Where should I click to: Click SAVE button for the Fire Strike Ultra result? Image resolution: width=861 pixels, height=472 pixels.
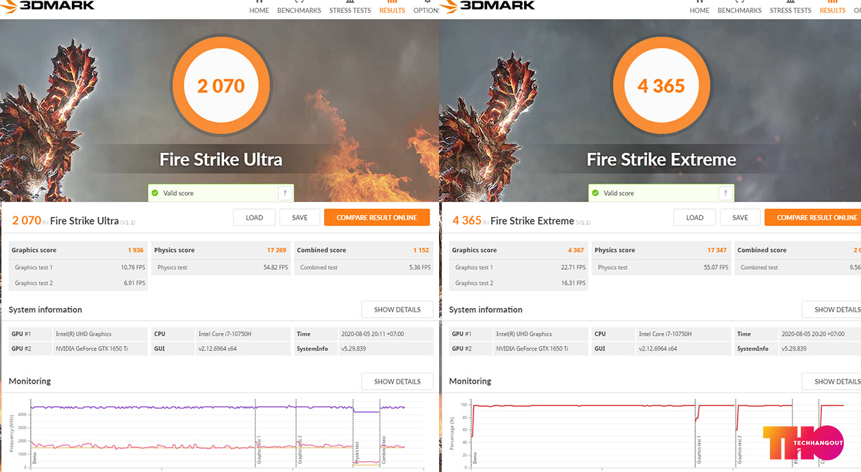click(299, 218)
